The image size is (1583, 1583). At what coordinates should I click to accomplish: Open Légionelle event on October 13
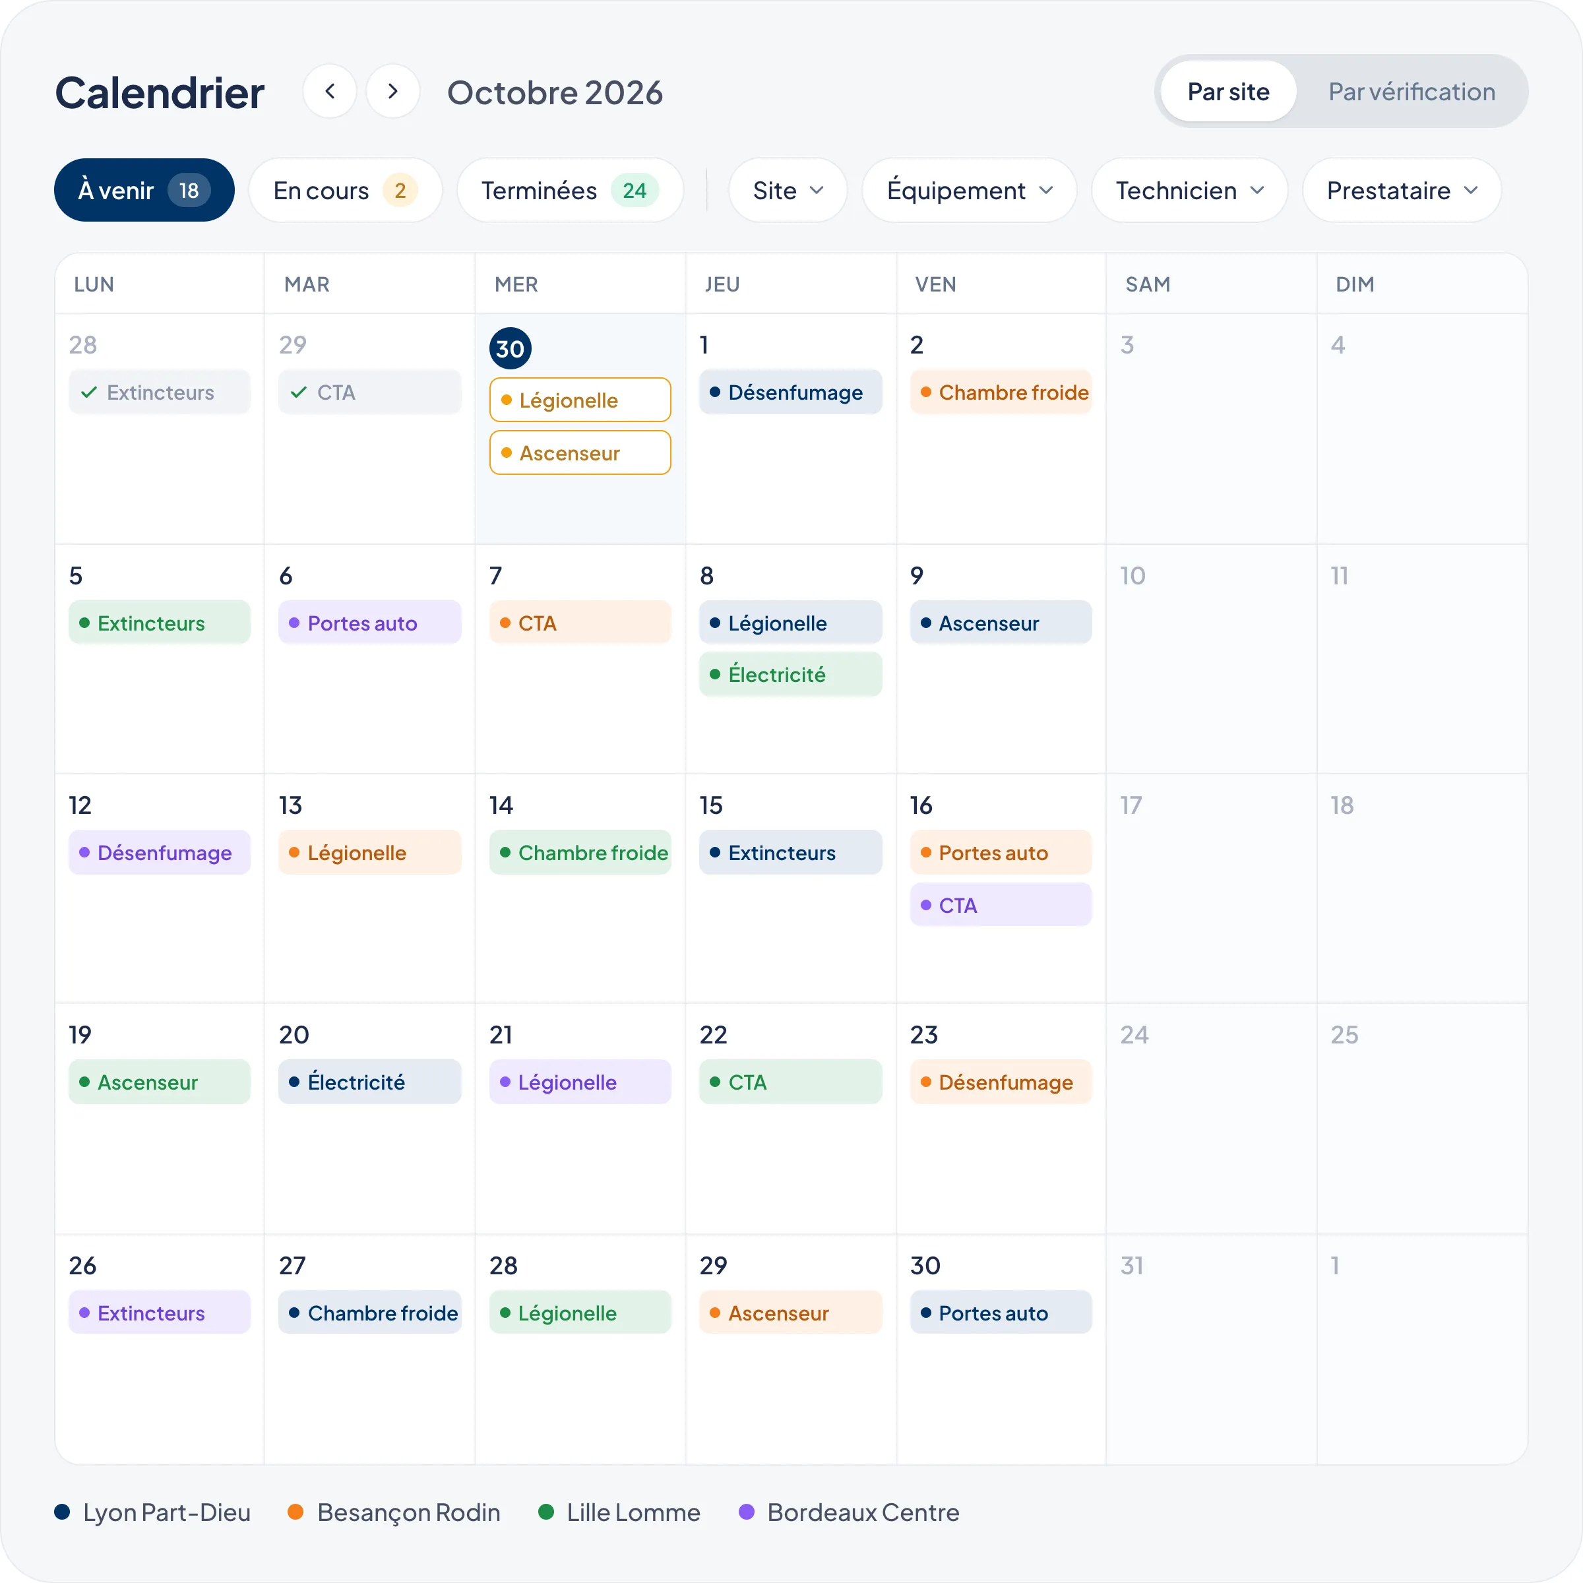369,852
